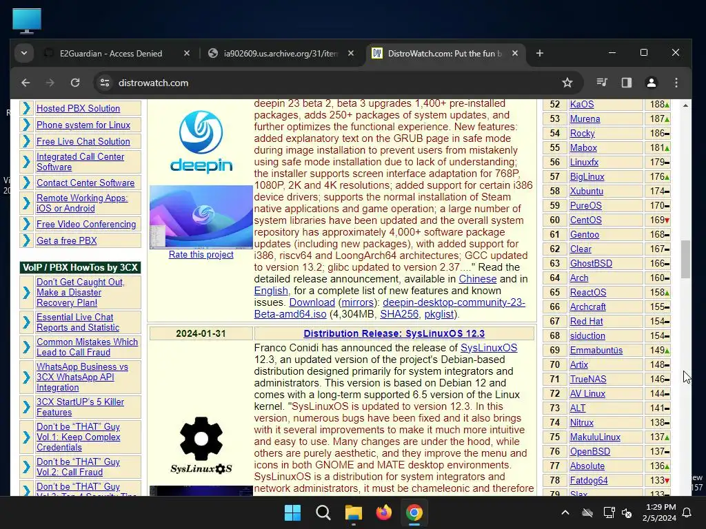The height and width of the screenshot is (529, 706).
Task: Launch Firefox from the taskbar
Action: click(383, 512)
